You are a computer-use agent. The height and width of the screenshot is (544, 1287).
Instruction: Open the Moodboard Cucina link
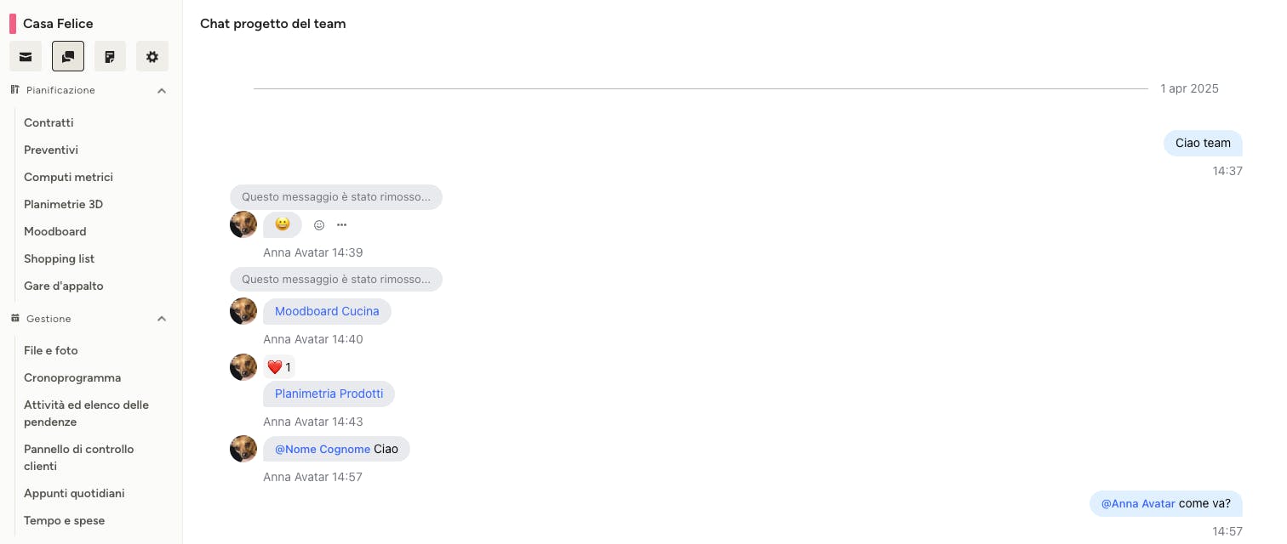[327, 311]
